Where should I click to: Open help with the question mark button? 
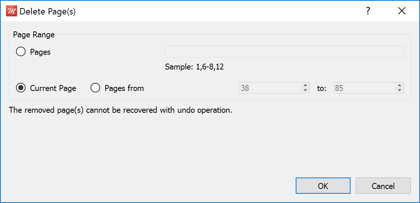click(368, 11)
